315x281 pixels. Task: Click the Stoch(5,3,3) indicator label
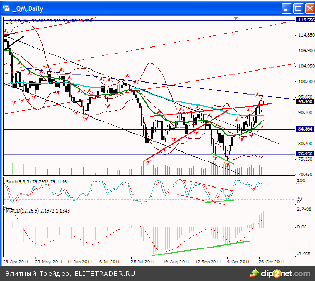[19, 181]
